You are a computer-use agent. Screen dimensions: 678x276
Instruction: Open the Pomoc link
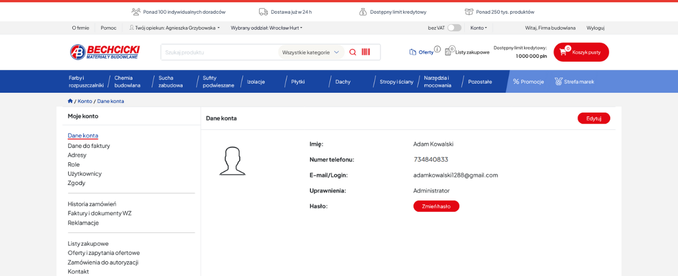point(109,28)
